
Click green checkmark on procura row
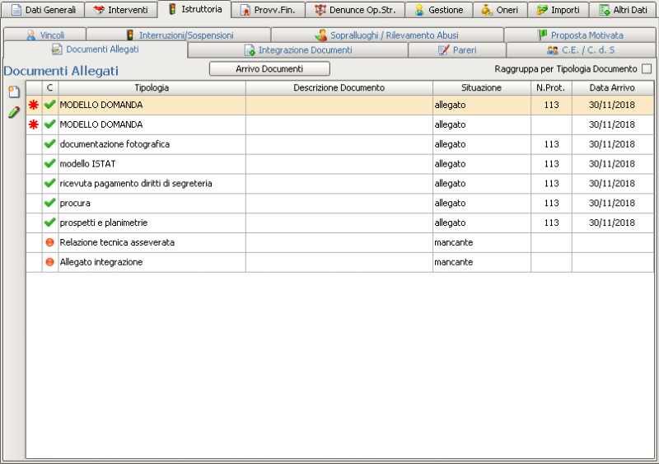tap(49, 203)
